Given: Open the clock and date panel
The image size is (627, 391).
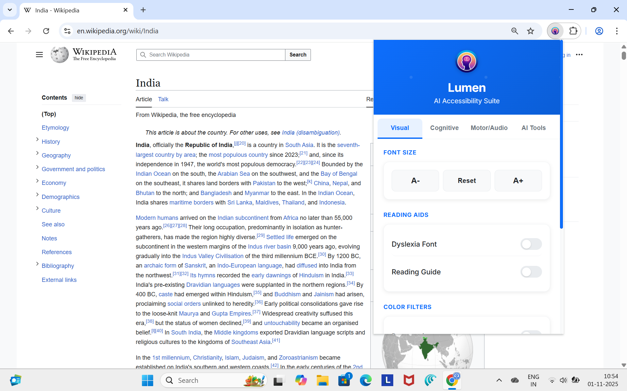Looking at the screenshot, I should tap(602, 380).
